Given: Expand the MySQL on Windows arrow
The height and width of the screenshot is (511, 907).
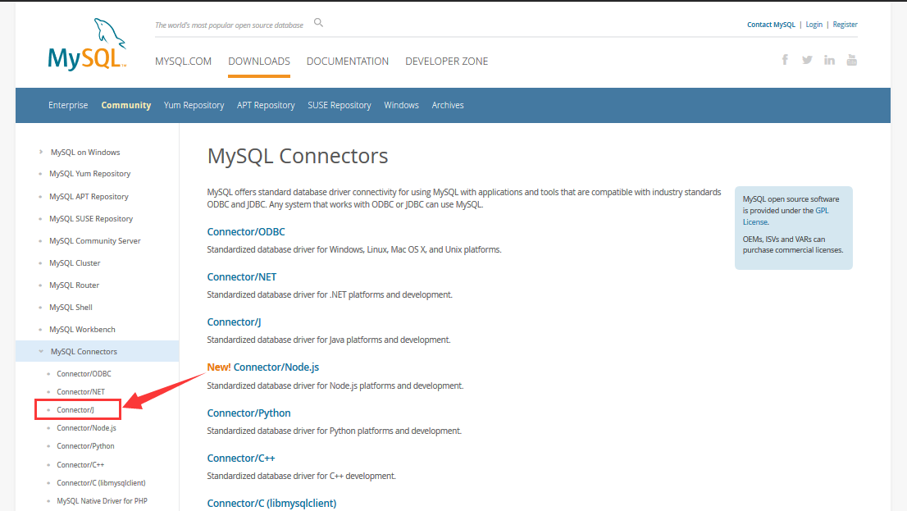Looking at the screenshot, I should click(x=40, y=152).
